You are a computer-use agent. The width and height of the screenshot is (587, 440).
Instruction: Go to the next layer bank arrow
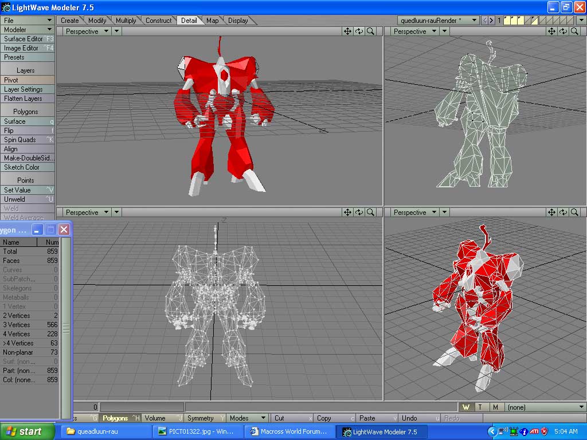click(491, 21)
